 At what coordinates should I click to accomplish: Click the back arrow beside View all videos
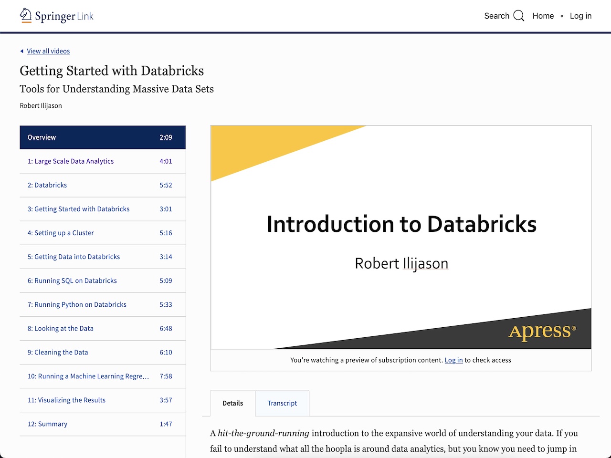21,51
